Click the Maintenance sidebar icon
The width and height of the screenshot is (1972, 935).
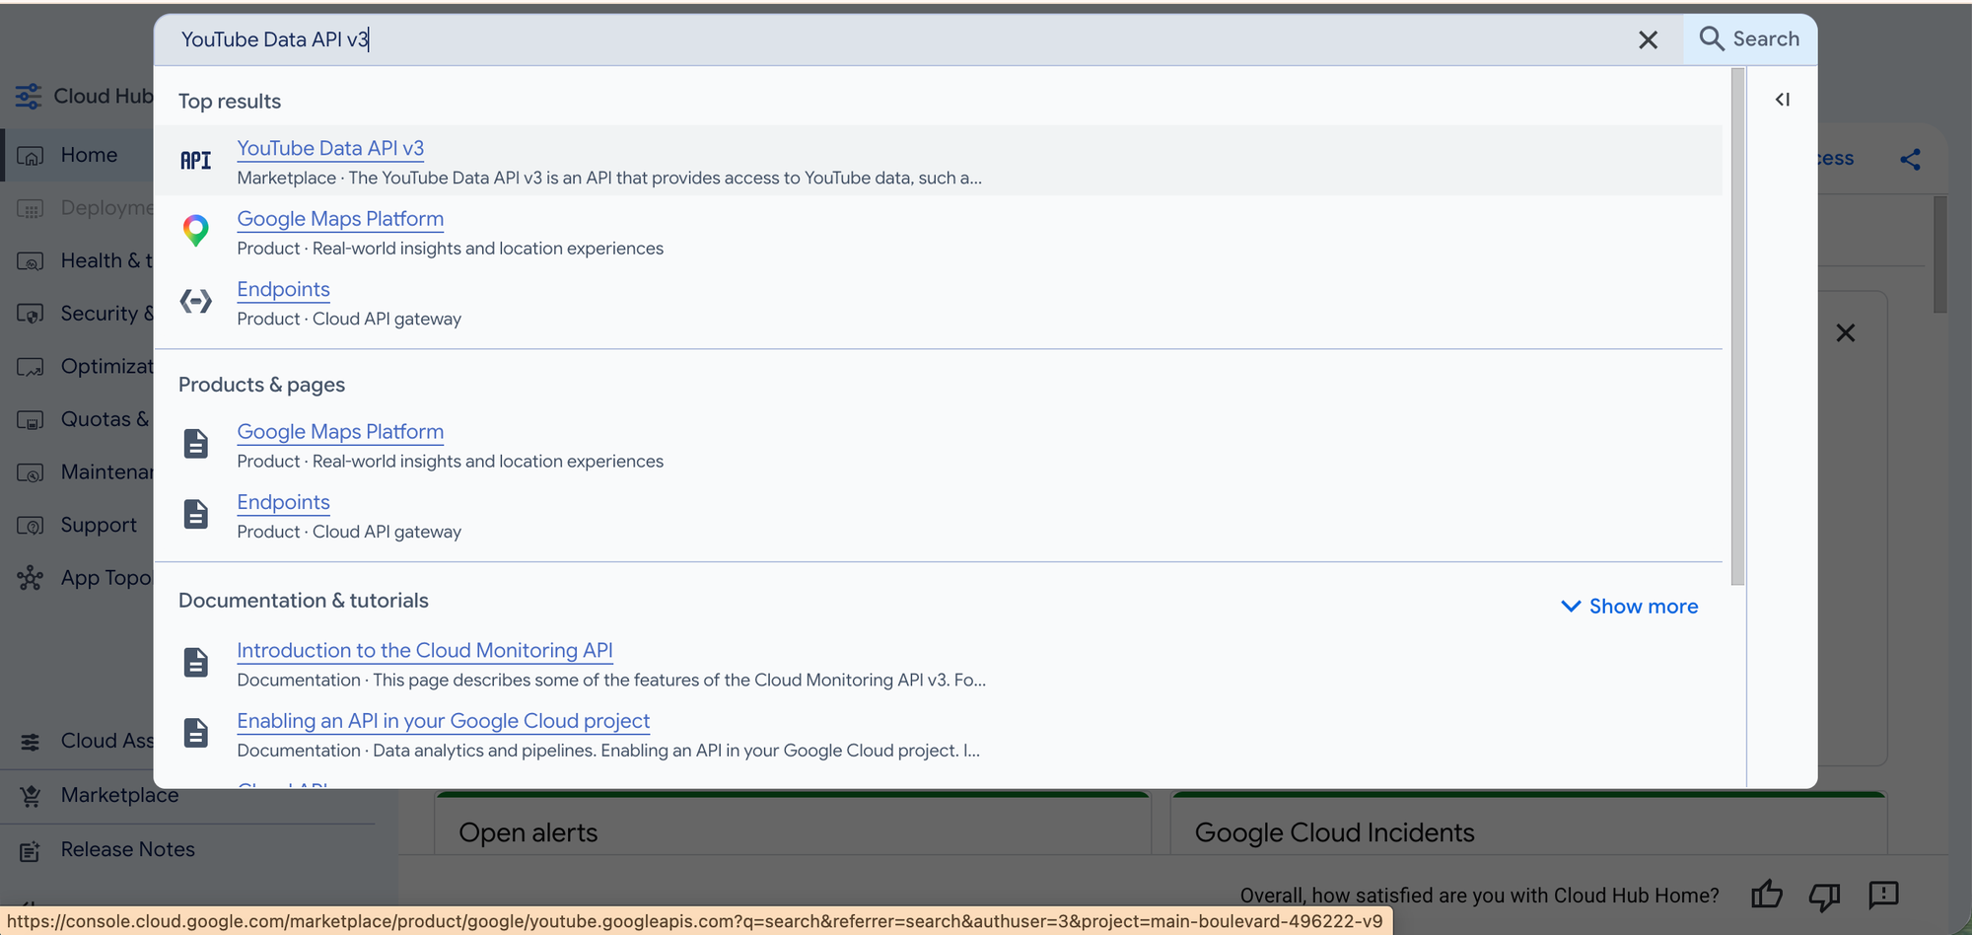click(x=31, y=472)
